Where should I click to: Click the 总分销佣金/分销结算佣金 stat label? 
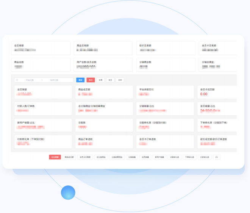92,106
